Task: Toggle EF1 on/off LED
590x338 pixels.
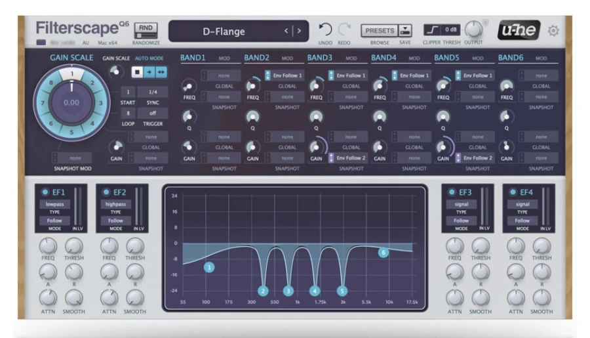Action: [x=45, y=192]
